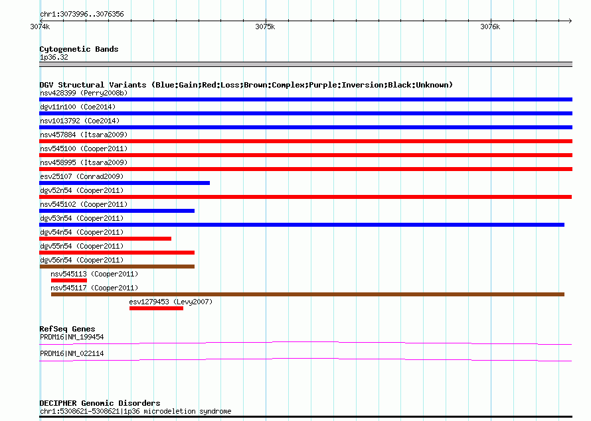This screenshot has height=421, width=591.
Task: Click the nsv545100 (Cooper2011) label
Action: (x=84, y=149)
